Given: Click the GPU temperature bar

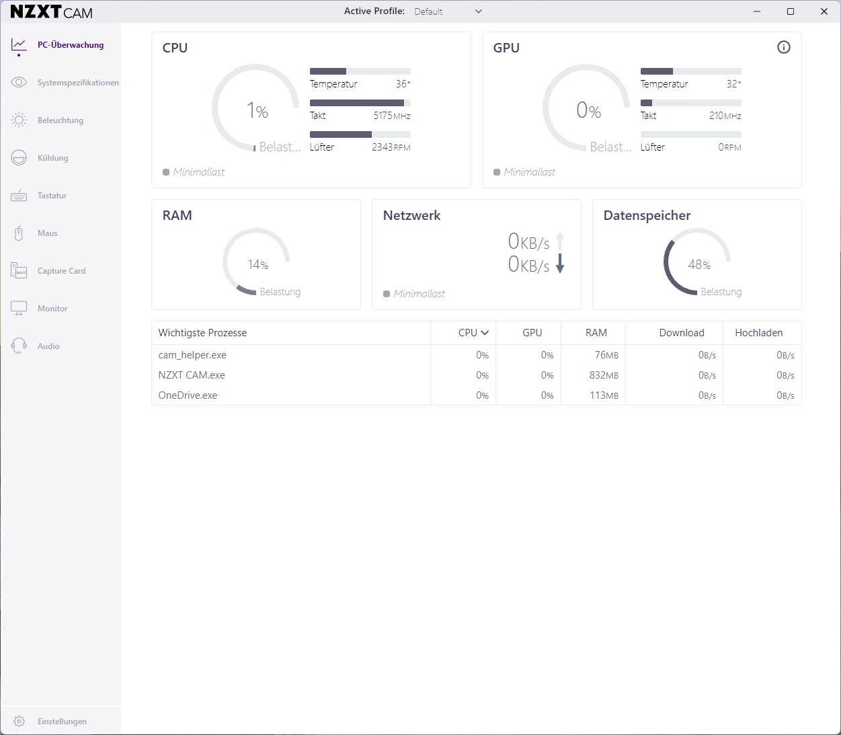Looking at the screenshot, I should [x=691, y=71].
